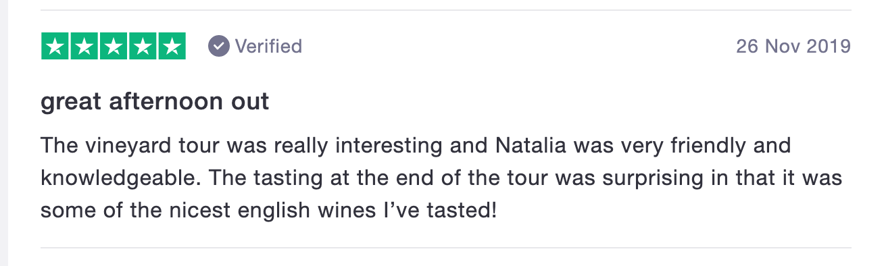The image size is (884, 266).
Task: Click the divider line below the review
Action: click(x=446, y=248)
